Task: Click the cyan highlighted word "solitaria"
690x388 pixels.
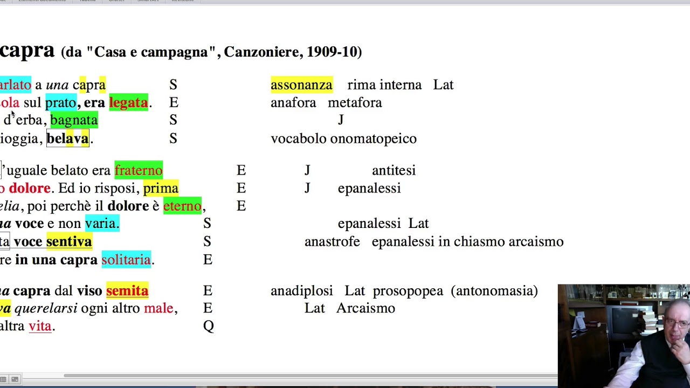Action: tap(126, 260)
